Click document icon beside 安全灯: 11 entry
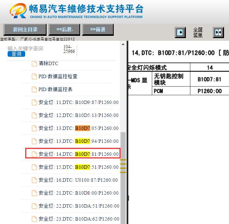 (34, 102)
